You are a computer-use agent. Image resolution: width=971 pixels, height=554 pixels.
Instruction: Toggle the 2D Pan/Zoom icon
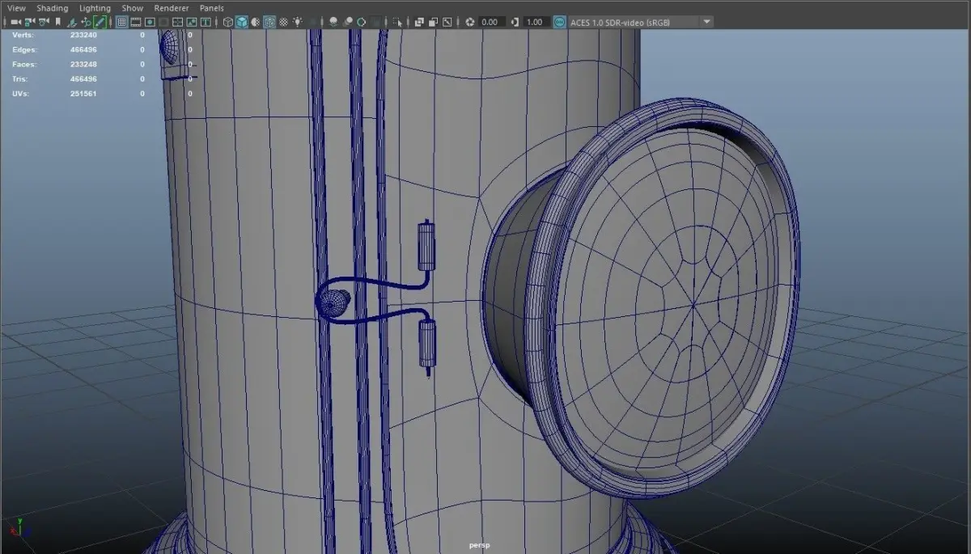[x=86, y=22]
